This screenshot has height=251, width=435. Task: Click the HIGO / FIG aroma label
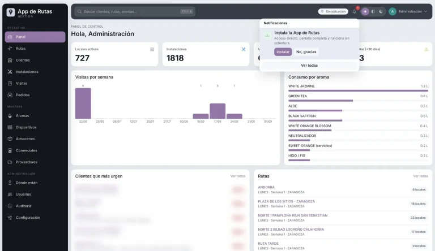pos(297,155)
